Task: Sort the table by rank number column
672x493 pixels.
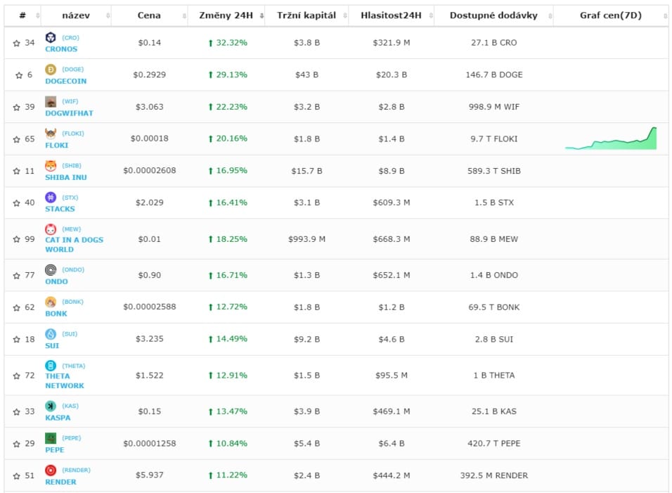Action: 22,15
